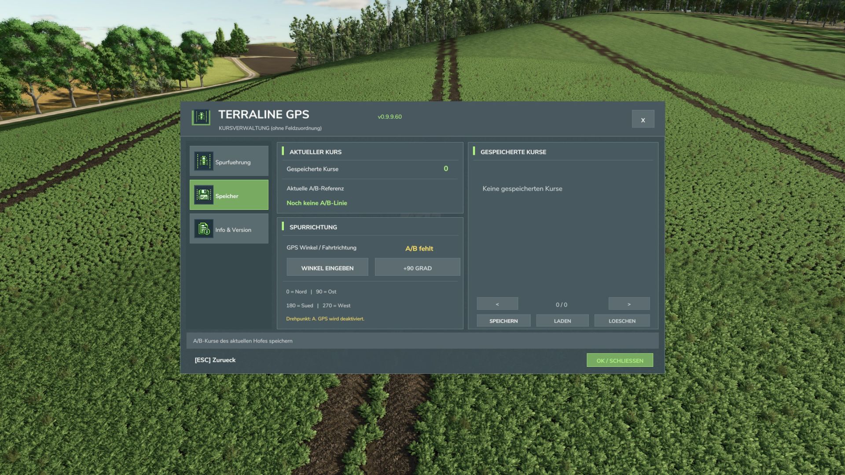Go to previous saved course page
This screenshot has height=475, width=845.
coord(497,304)
